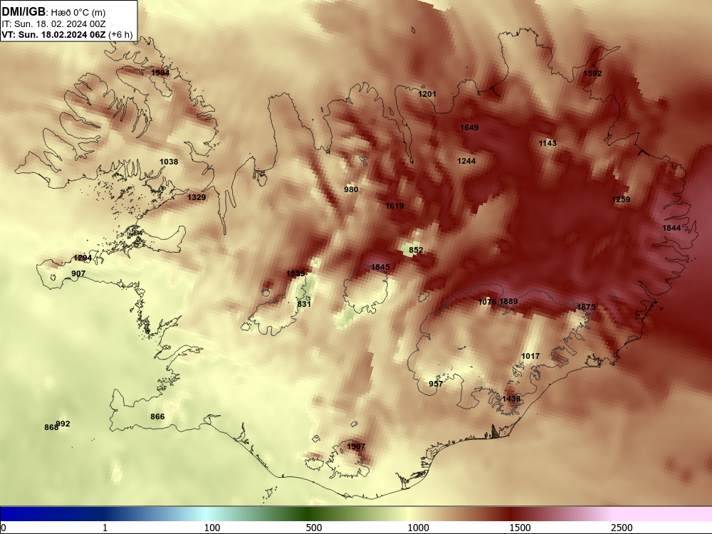Viewport: 712px width, 534px height.
Task: Click the 1143 value on the map
Action: [548, 143]
